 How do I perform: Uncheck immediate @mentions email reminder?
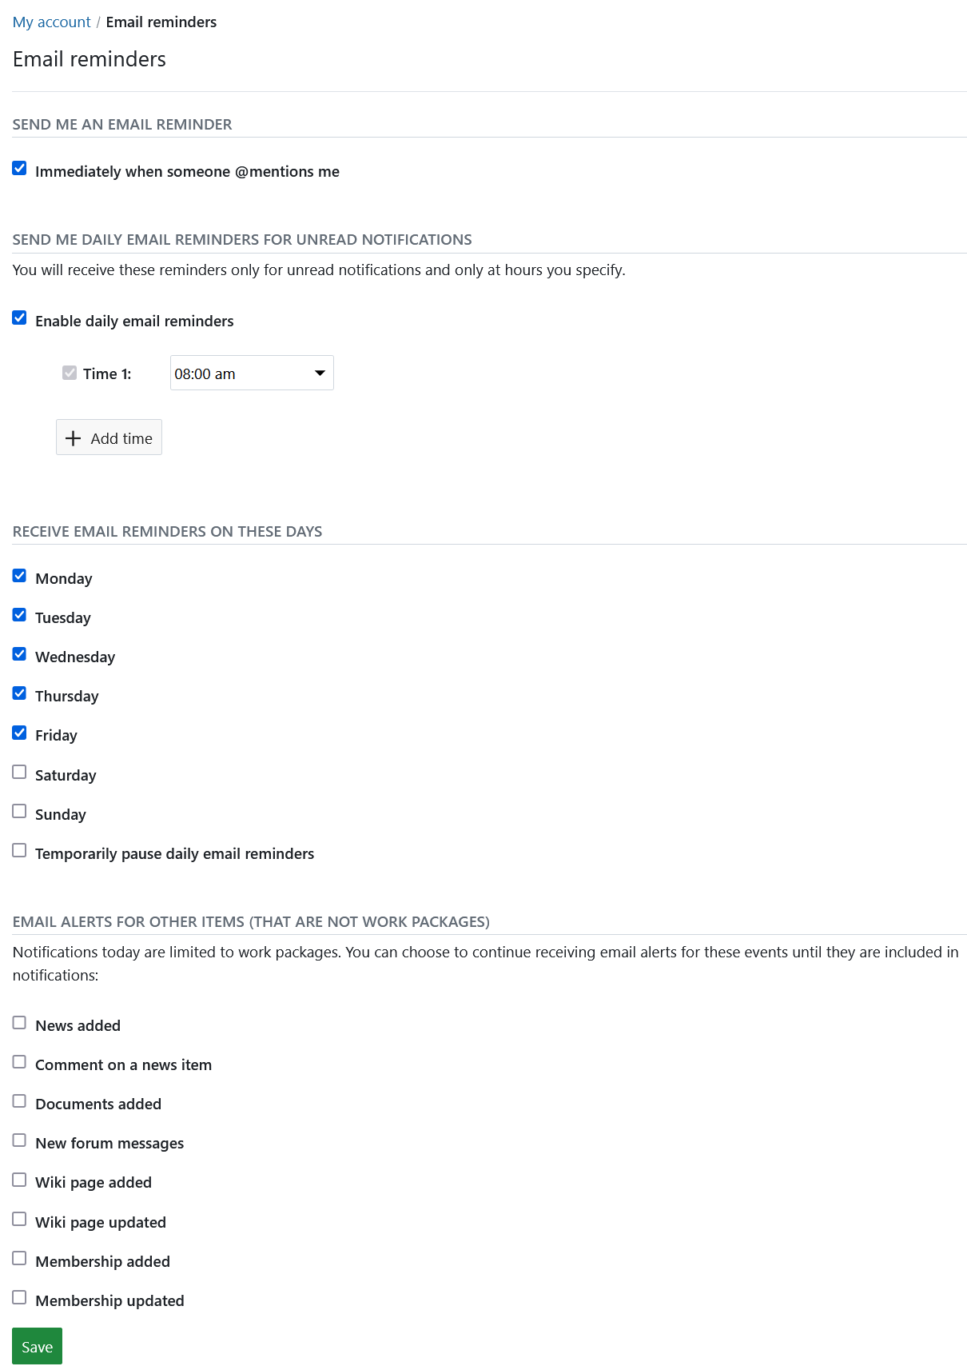click(20, 169)
